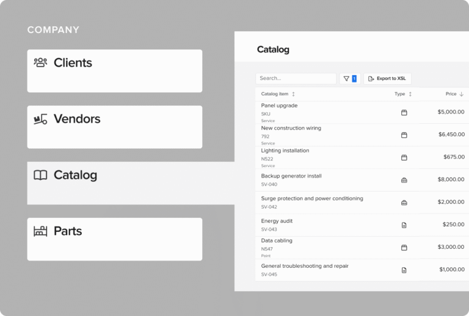Click type icon for Surge protection row
The image size is (469, 316).
click(x=404, y=203)
